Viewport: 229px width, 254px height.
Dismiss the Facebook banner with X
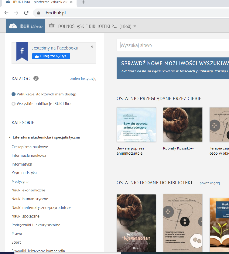tap(92, 47)
